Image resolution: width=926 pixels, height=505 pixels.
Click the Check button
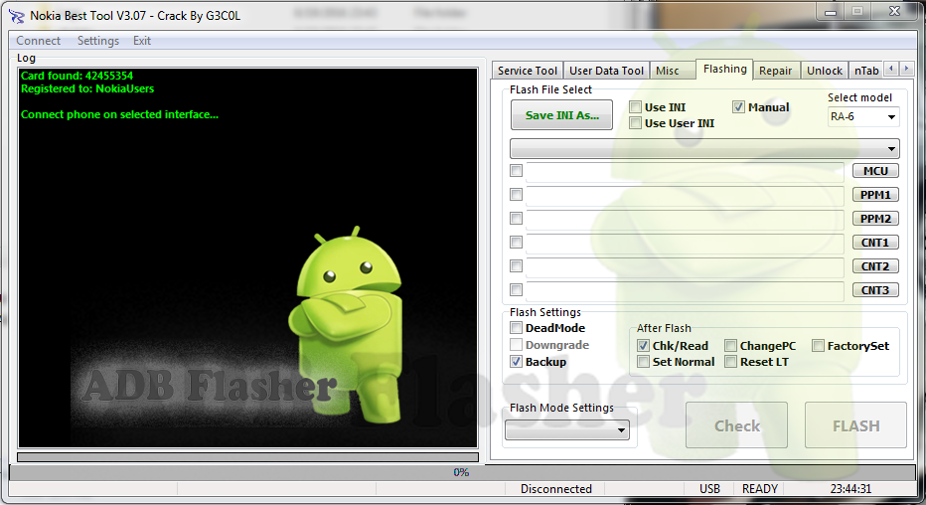[x=736, y=425]
